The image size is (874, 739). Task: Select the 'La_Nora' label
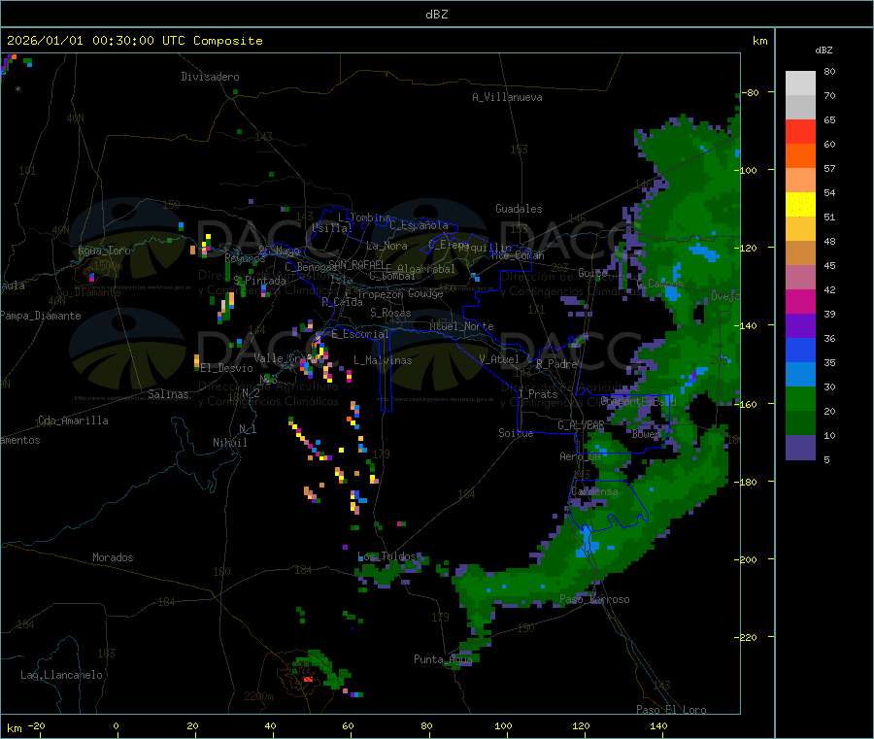387,246
